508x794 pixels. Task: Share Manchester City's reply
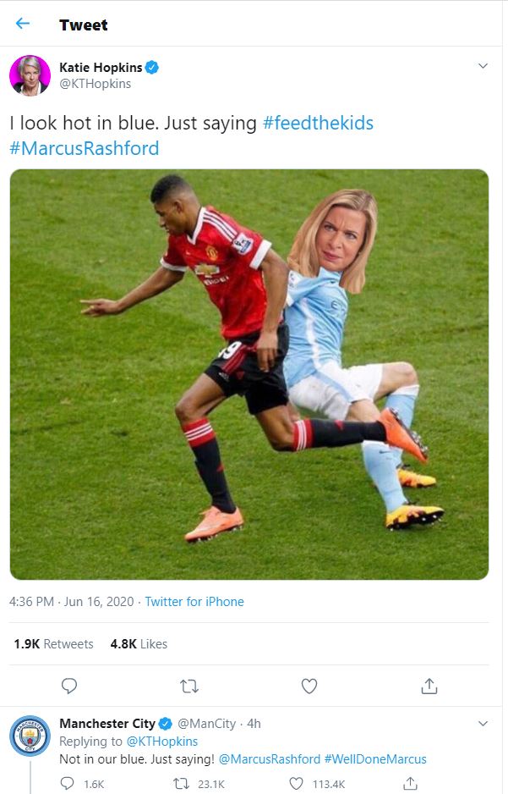[410, 783]
